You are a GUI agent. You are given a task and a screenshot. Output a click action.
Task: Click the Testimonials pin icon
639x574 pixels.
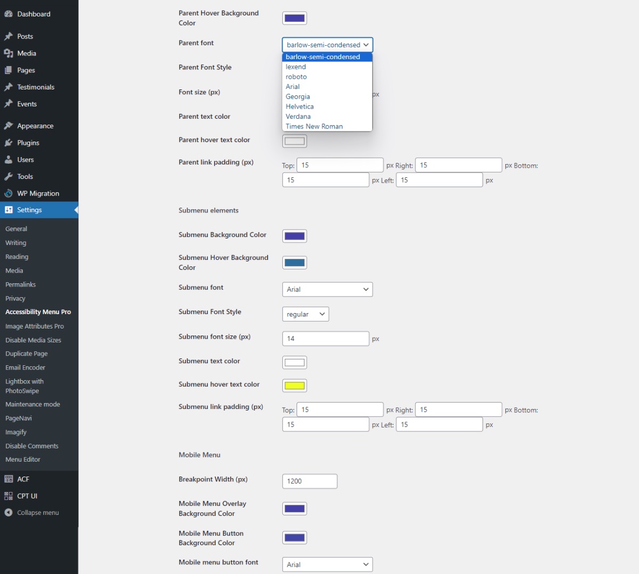click(9, 87)
